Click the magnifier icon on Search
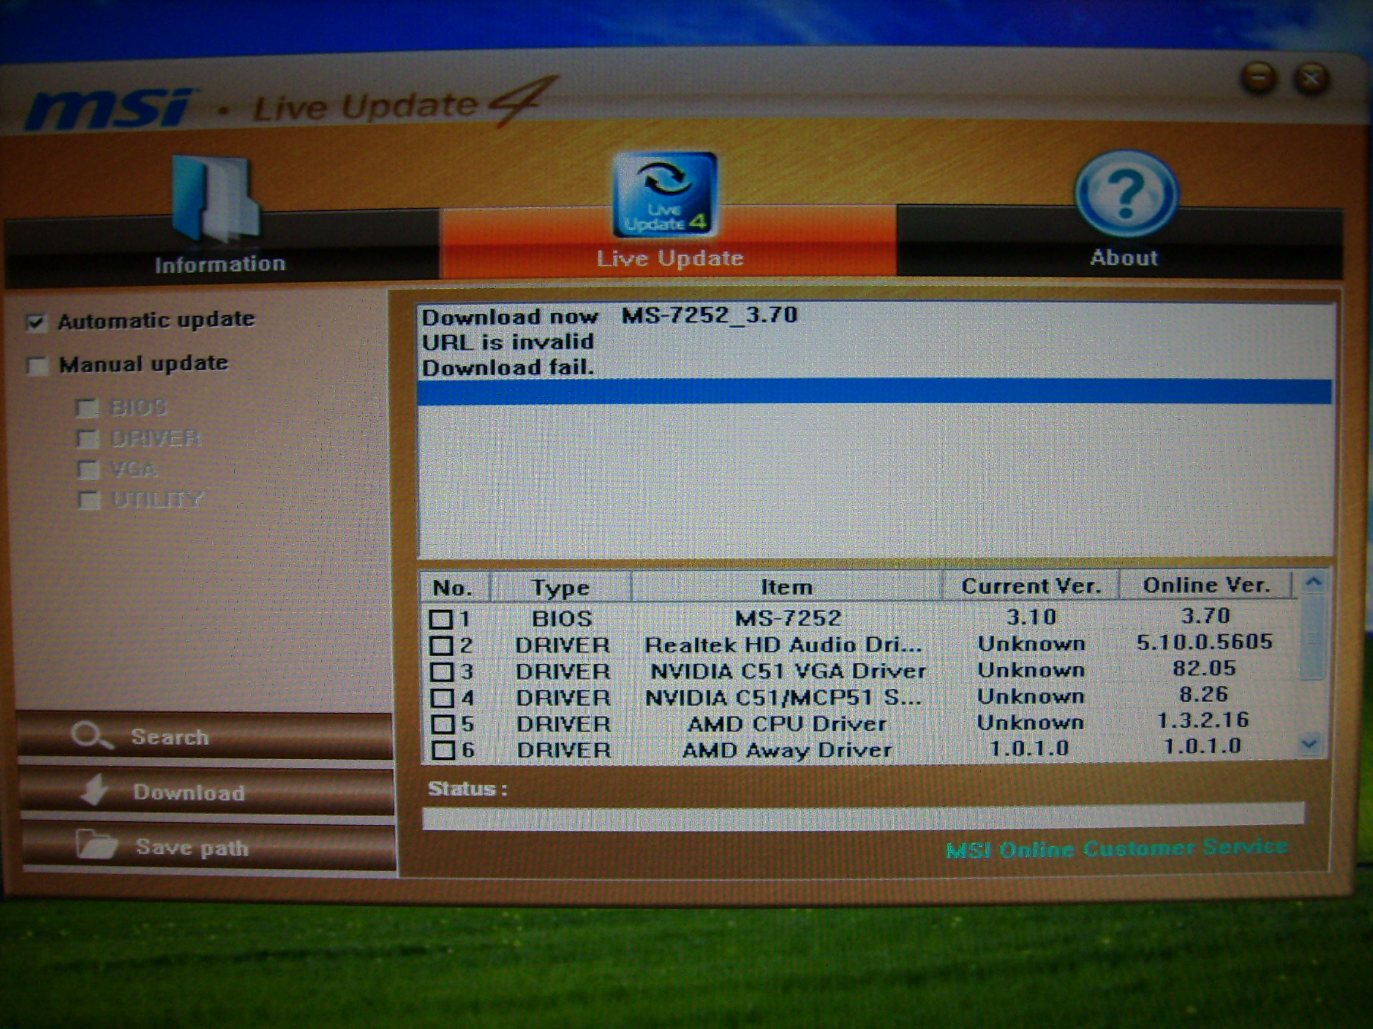 91,735
